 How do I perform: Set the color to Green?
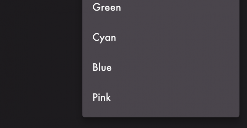pyautogui.click(x=161, y=7)
